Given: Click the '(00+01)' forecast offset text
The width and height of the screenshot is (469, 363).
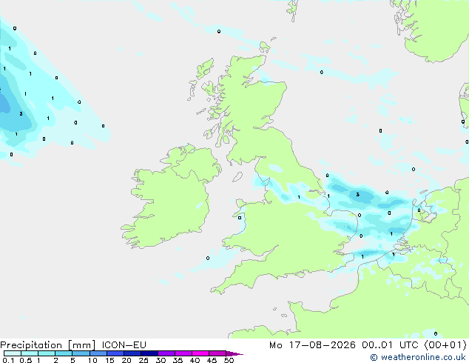Looking at the screenshot, I should pos(445,345).
